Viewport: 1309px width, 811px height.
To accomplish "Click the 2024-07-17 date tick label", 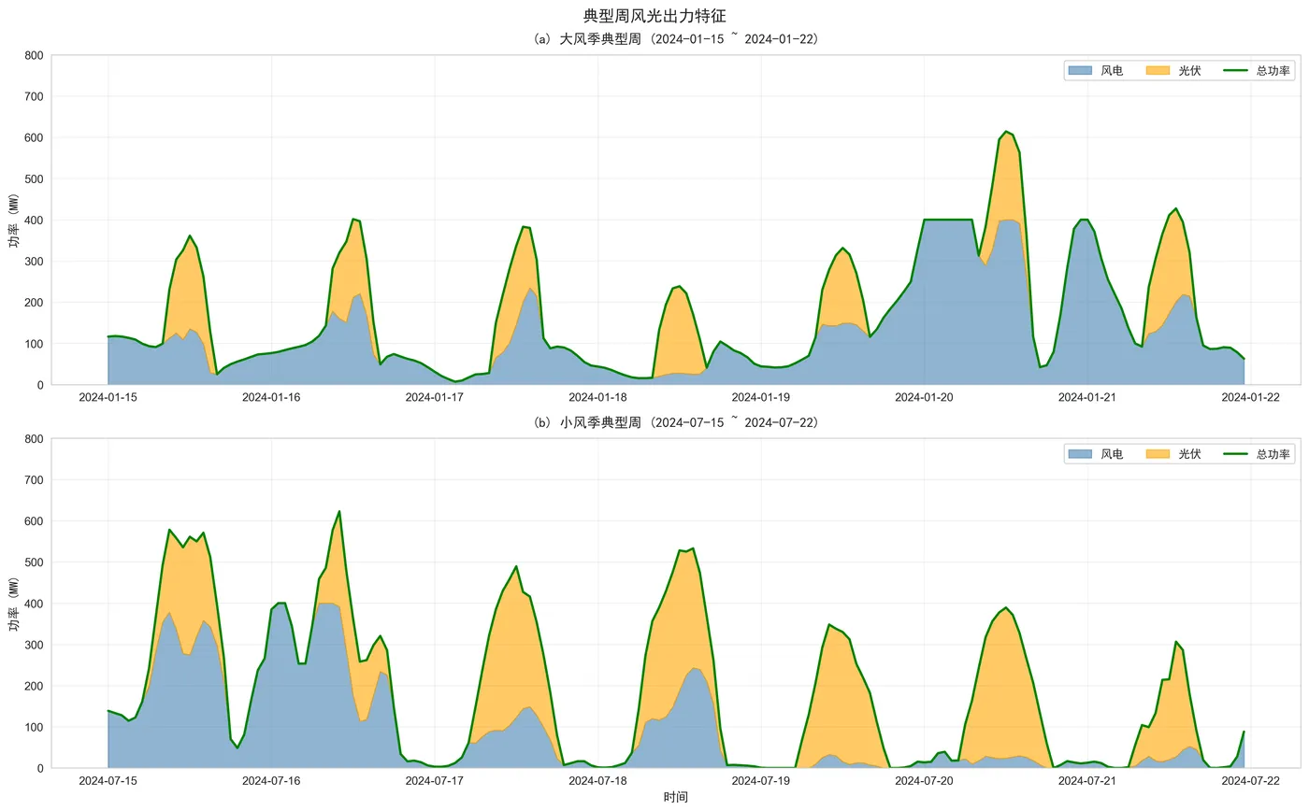I will (x=435, y=780).
